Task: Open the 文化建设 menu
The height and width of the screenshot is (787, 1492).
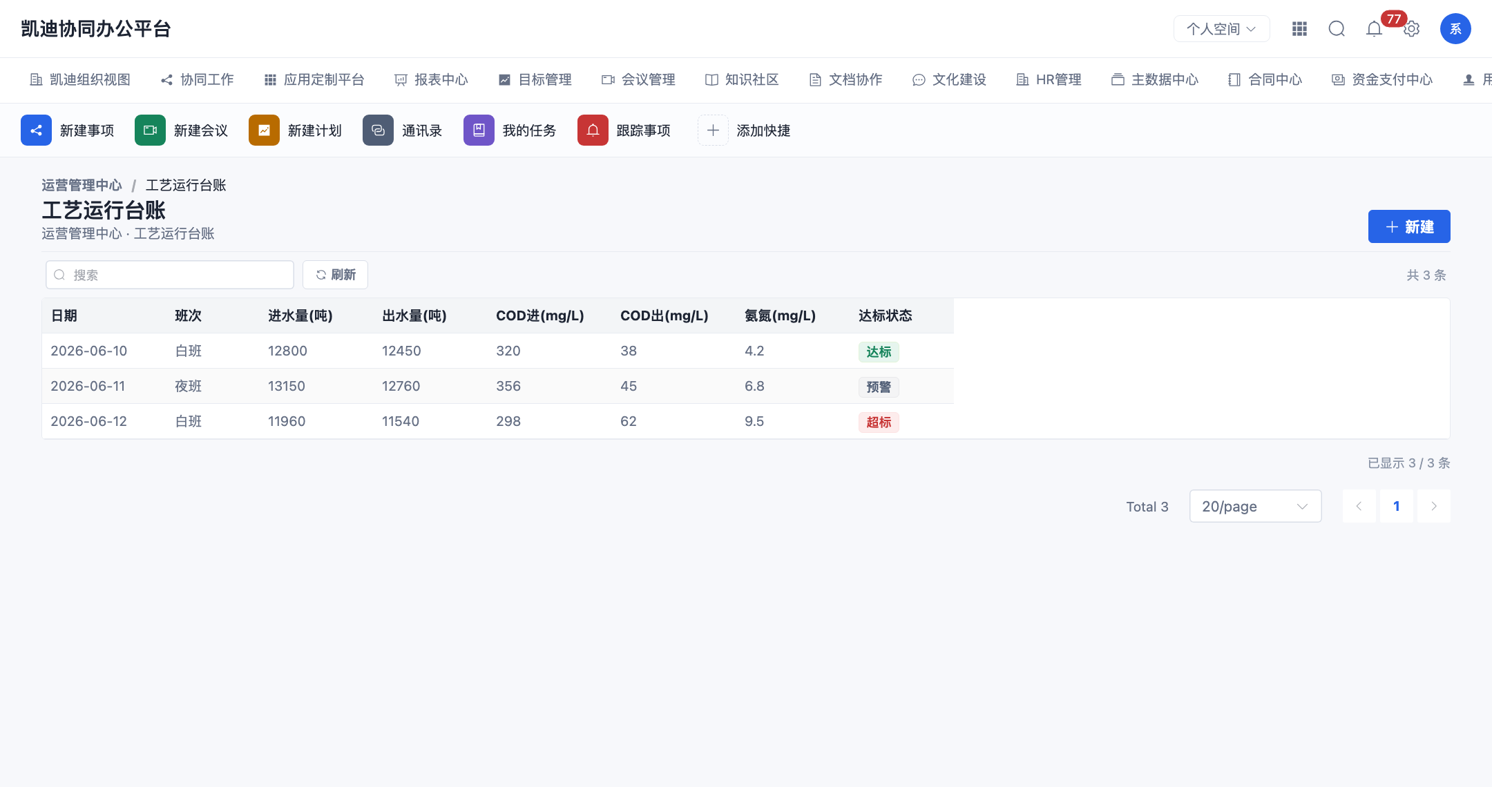Action: coord(949,80)
